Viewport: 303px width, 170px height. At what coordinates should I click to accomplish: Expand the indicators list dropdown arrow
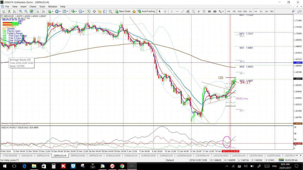[53, 12]
